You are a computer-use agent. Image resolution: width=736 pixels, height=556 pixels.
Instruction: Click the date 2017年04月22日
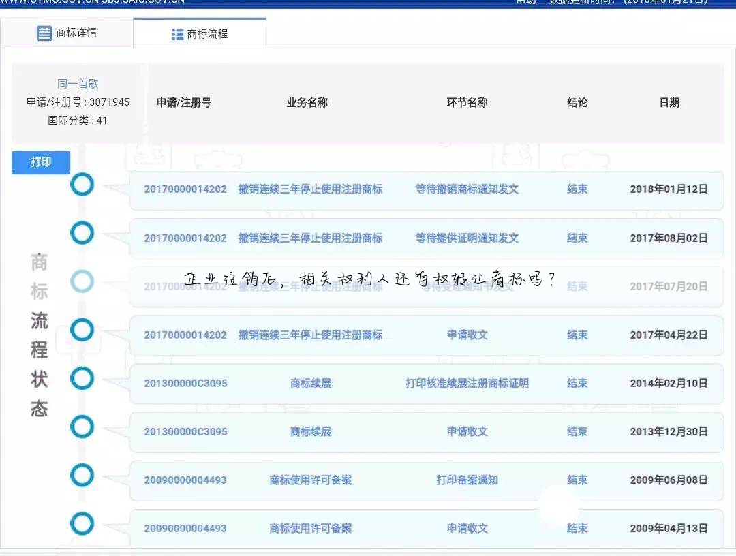coord(669,335)
